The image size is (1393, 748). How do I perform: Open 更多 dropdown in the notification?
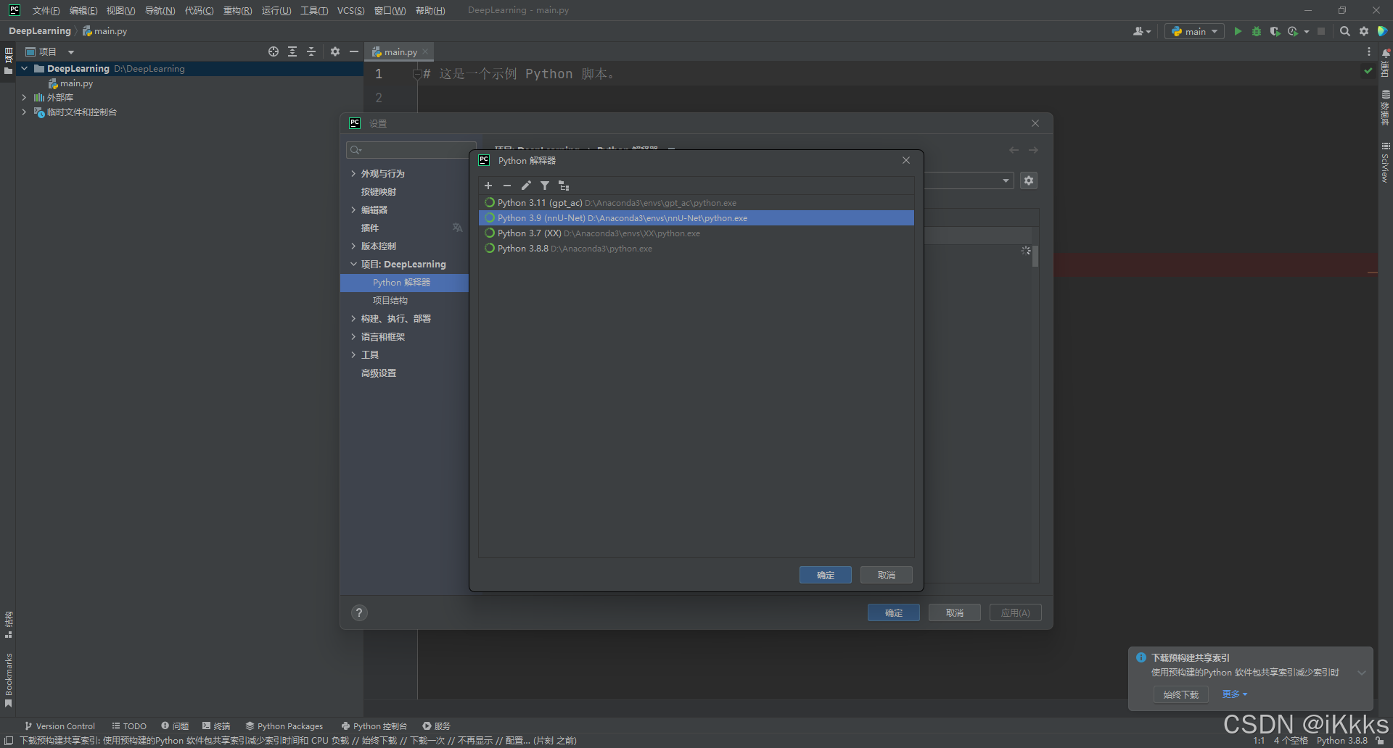click(1235, 694)
